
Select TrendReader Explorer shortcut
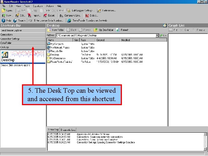coord(23,30)
